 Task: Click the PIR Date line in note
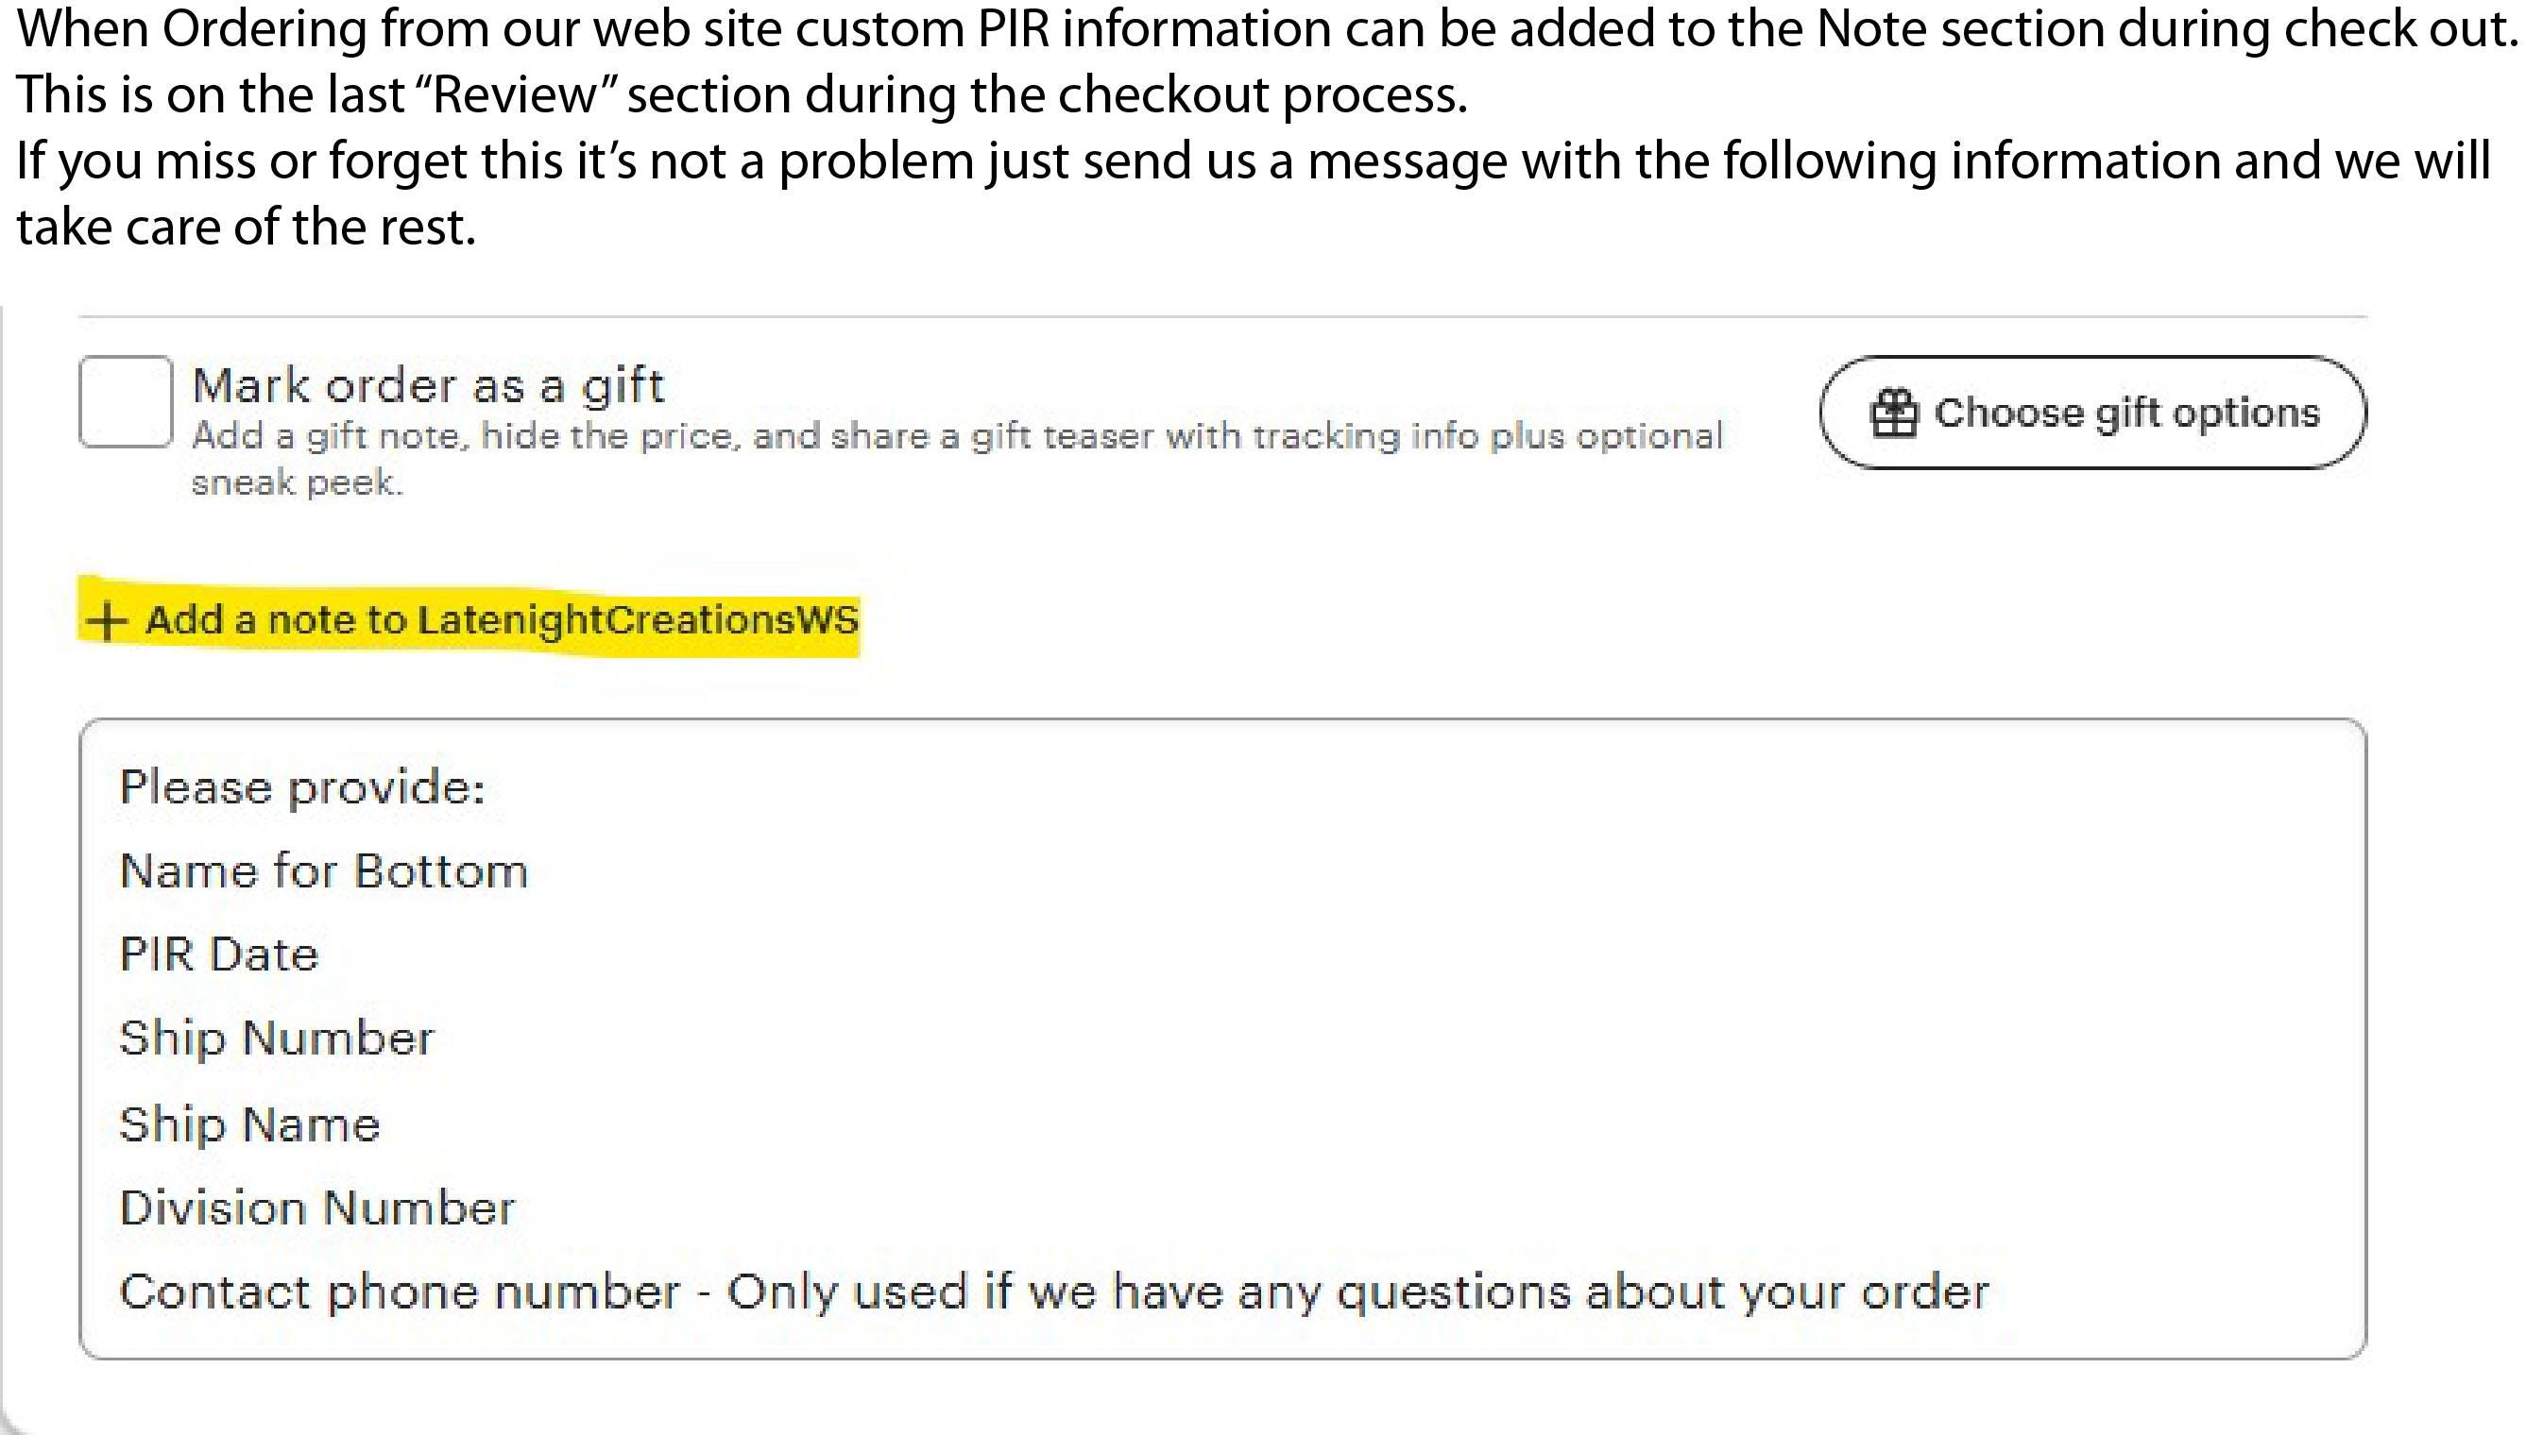tap(219, 954)
